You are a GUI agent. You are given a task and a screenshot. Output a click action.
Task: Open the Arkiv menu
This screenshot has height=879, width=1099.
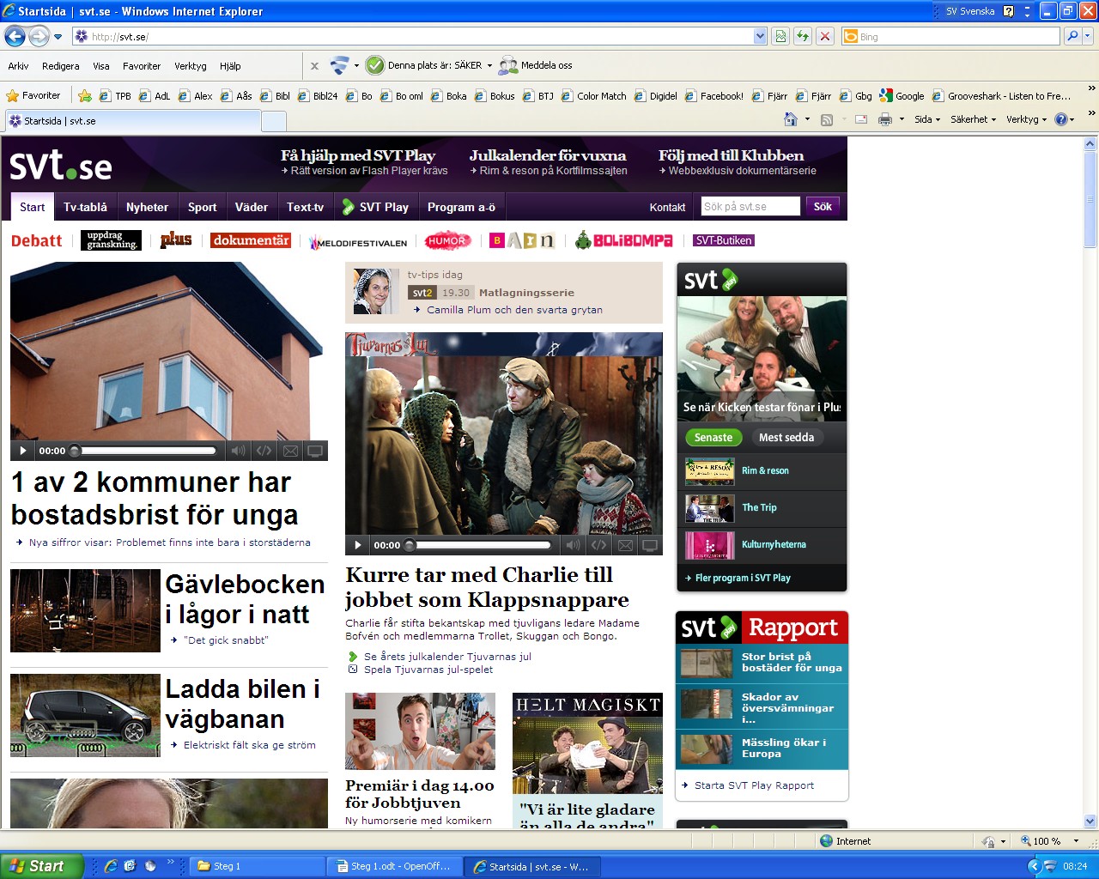(x=18, y=66)
